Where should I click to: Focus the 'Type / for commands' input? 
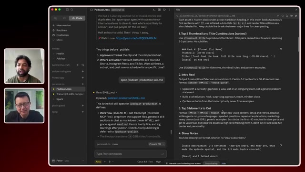(x=131, y=154)
